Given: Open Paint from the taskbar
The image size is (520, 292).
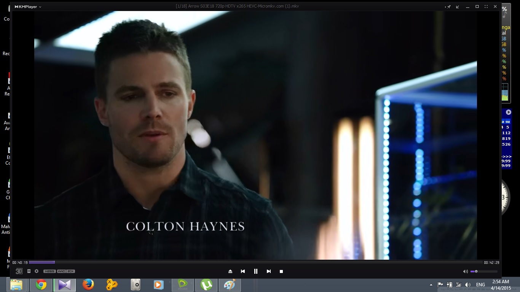Looking at the screenshot, I should (230, 285).
